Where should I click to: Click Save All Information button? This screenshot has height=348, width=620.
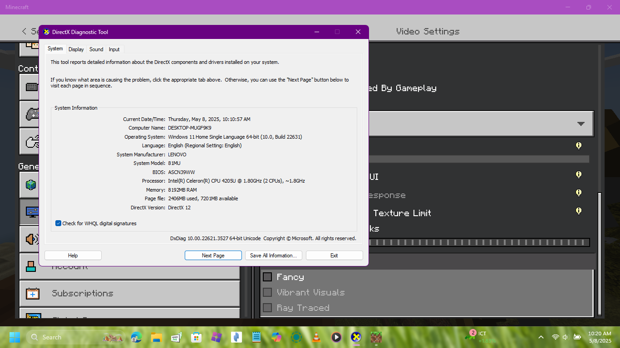273,256
